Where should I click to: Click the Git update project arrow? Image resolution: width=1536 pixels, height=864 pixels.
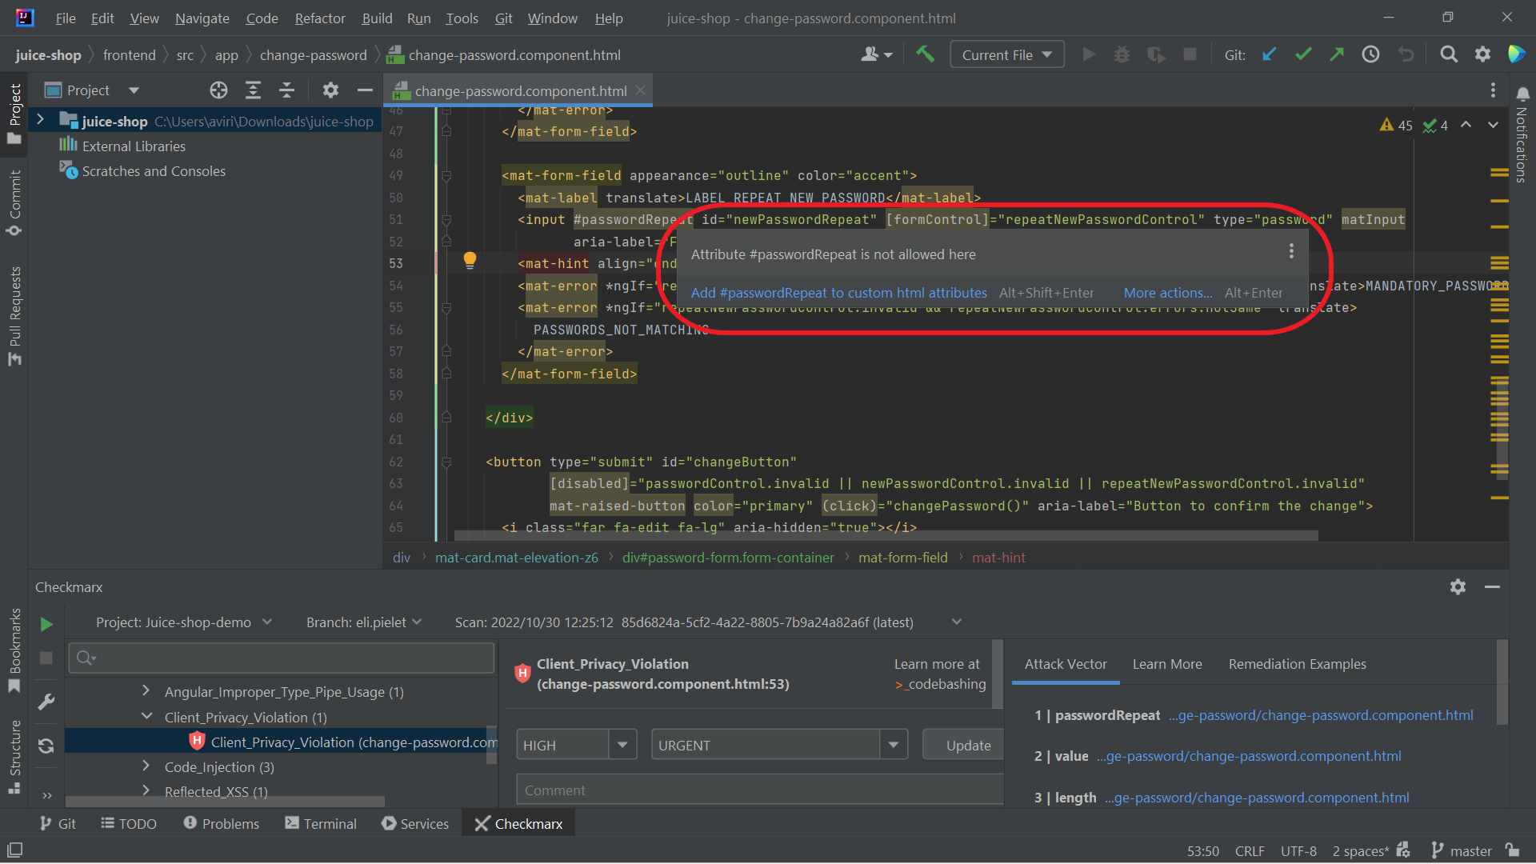pos(1270,54)
